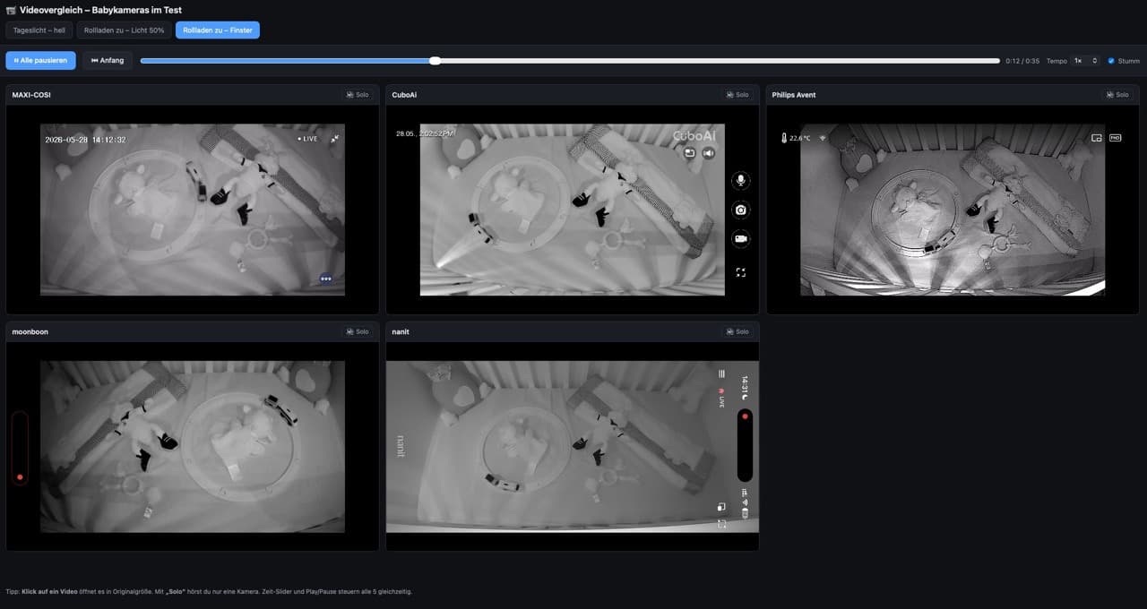Click the video record icon beside CuboAi
Image resolution: width=1147 pixels, height=609 pixels.
[x=741, y=238]
